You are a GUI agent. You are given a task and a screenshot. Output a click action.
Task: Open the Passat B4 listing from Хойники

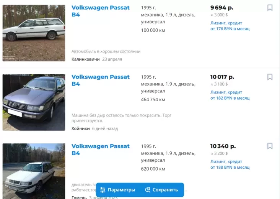[101, 80]
